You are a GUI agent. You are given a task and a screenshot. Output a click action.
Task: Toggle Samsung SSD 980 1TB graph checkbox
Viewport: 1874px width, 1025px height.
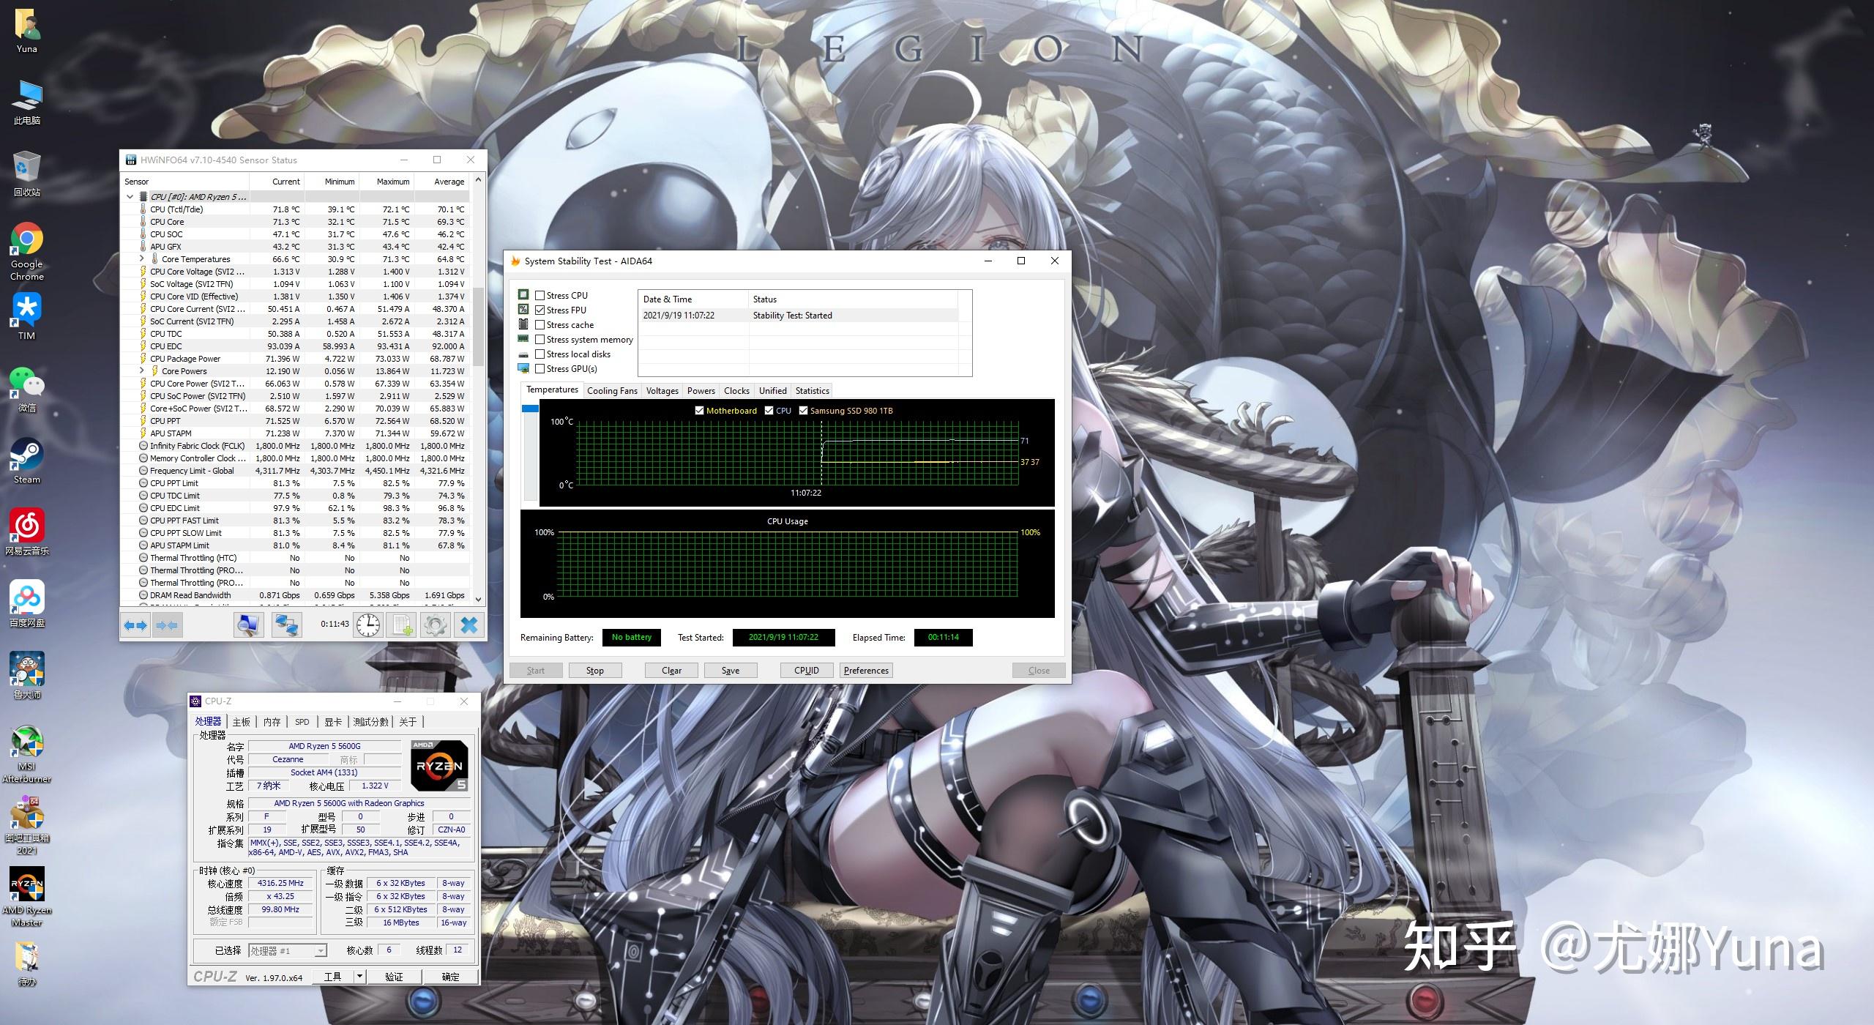803,410
